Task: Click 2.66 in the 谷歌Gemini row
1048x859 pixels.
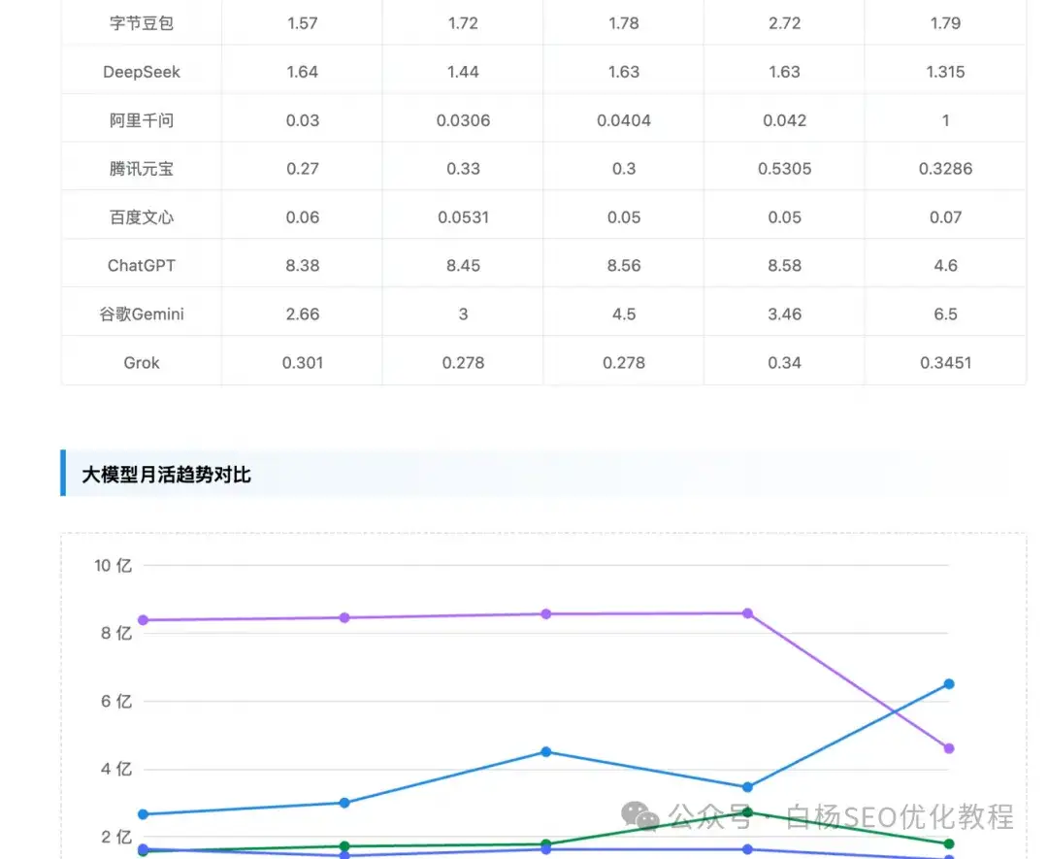Action: (302, 314)
